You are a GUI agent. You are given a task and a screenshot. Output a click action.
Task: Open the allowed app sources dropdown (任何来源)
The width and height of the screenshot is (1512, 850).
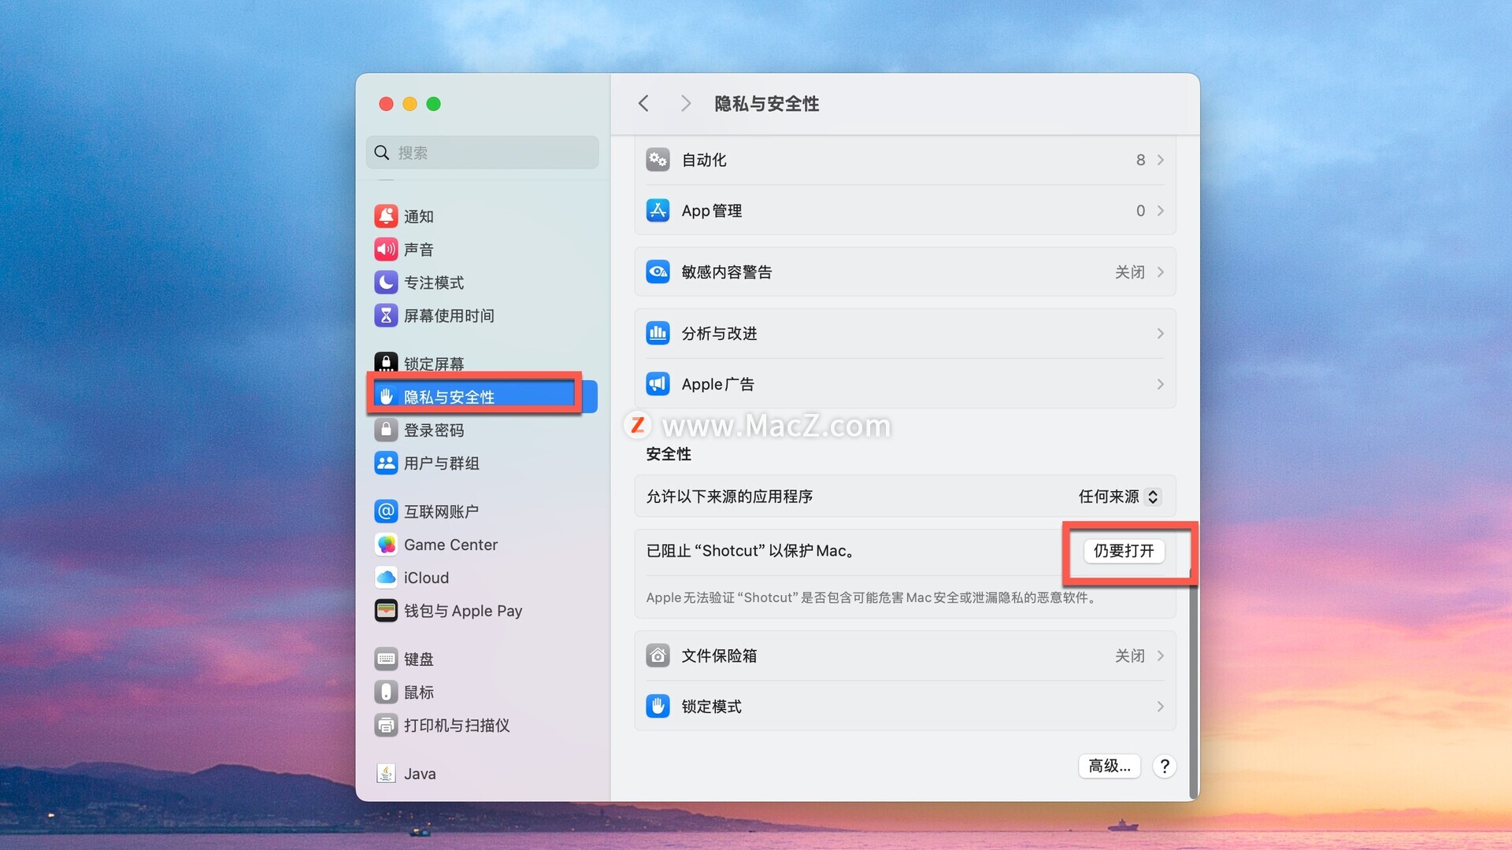pos(1118,497)
